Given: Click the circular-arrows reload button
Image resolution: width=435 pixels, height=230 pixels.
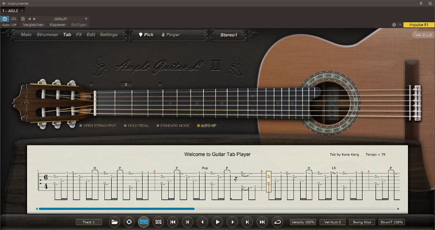Looking at the screenshot, I should click(x=129, y=222).
